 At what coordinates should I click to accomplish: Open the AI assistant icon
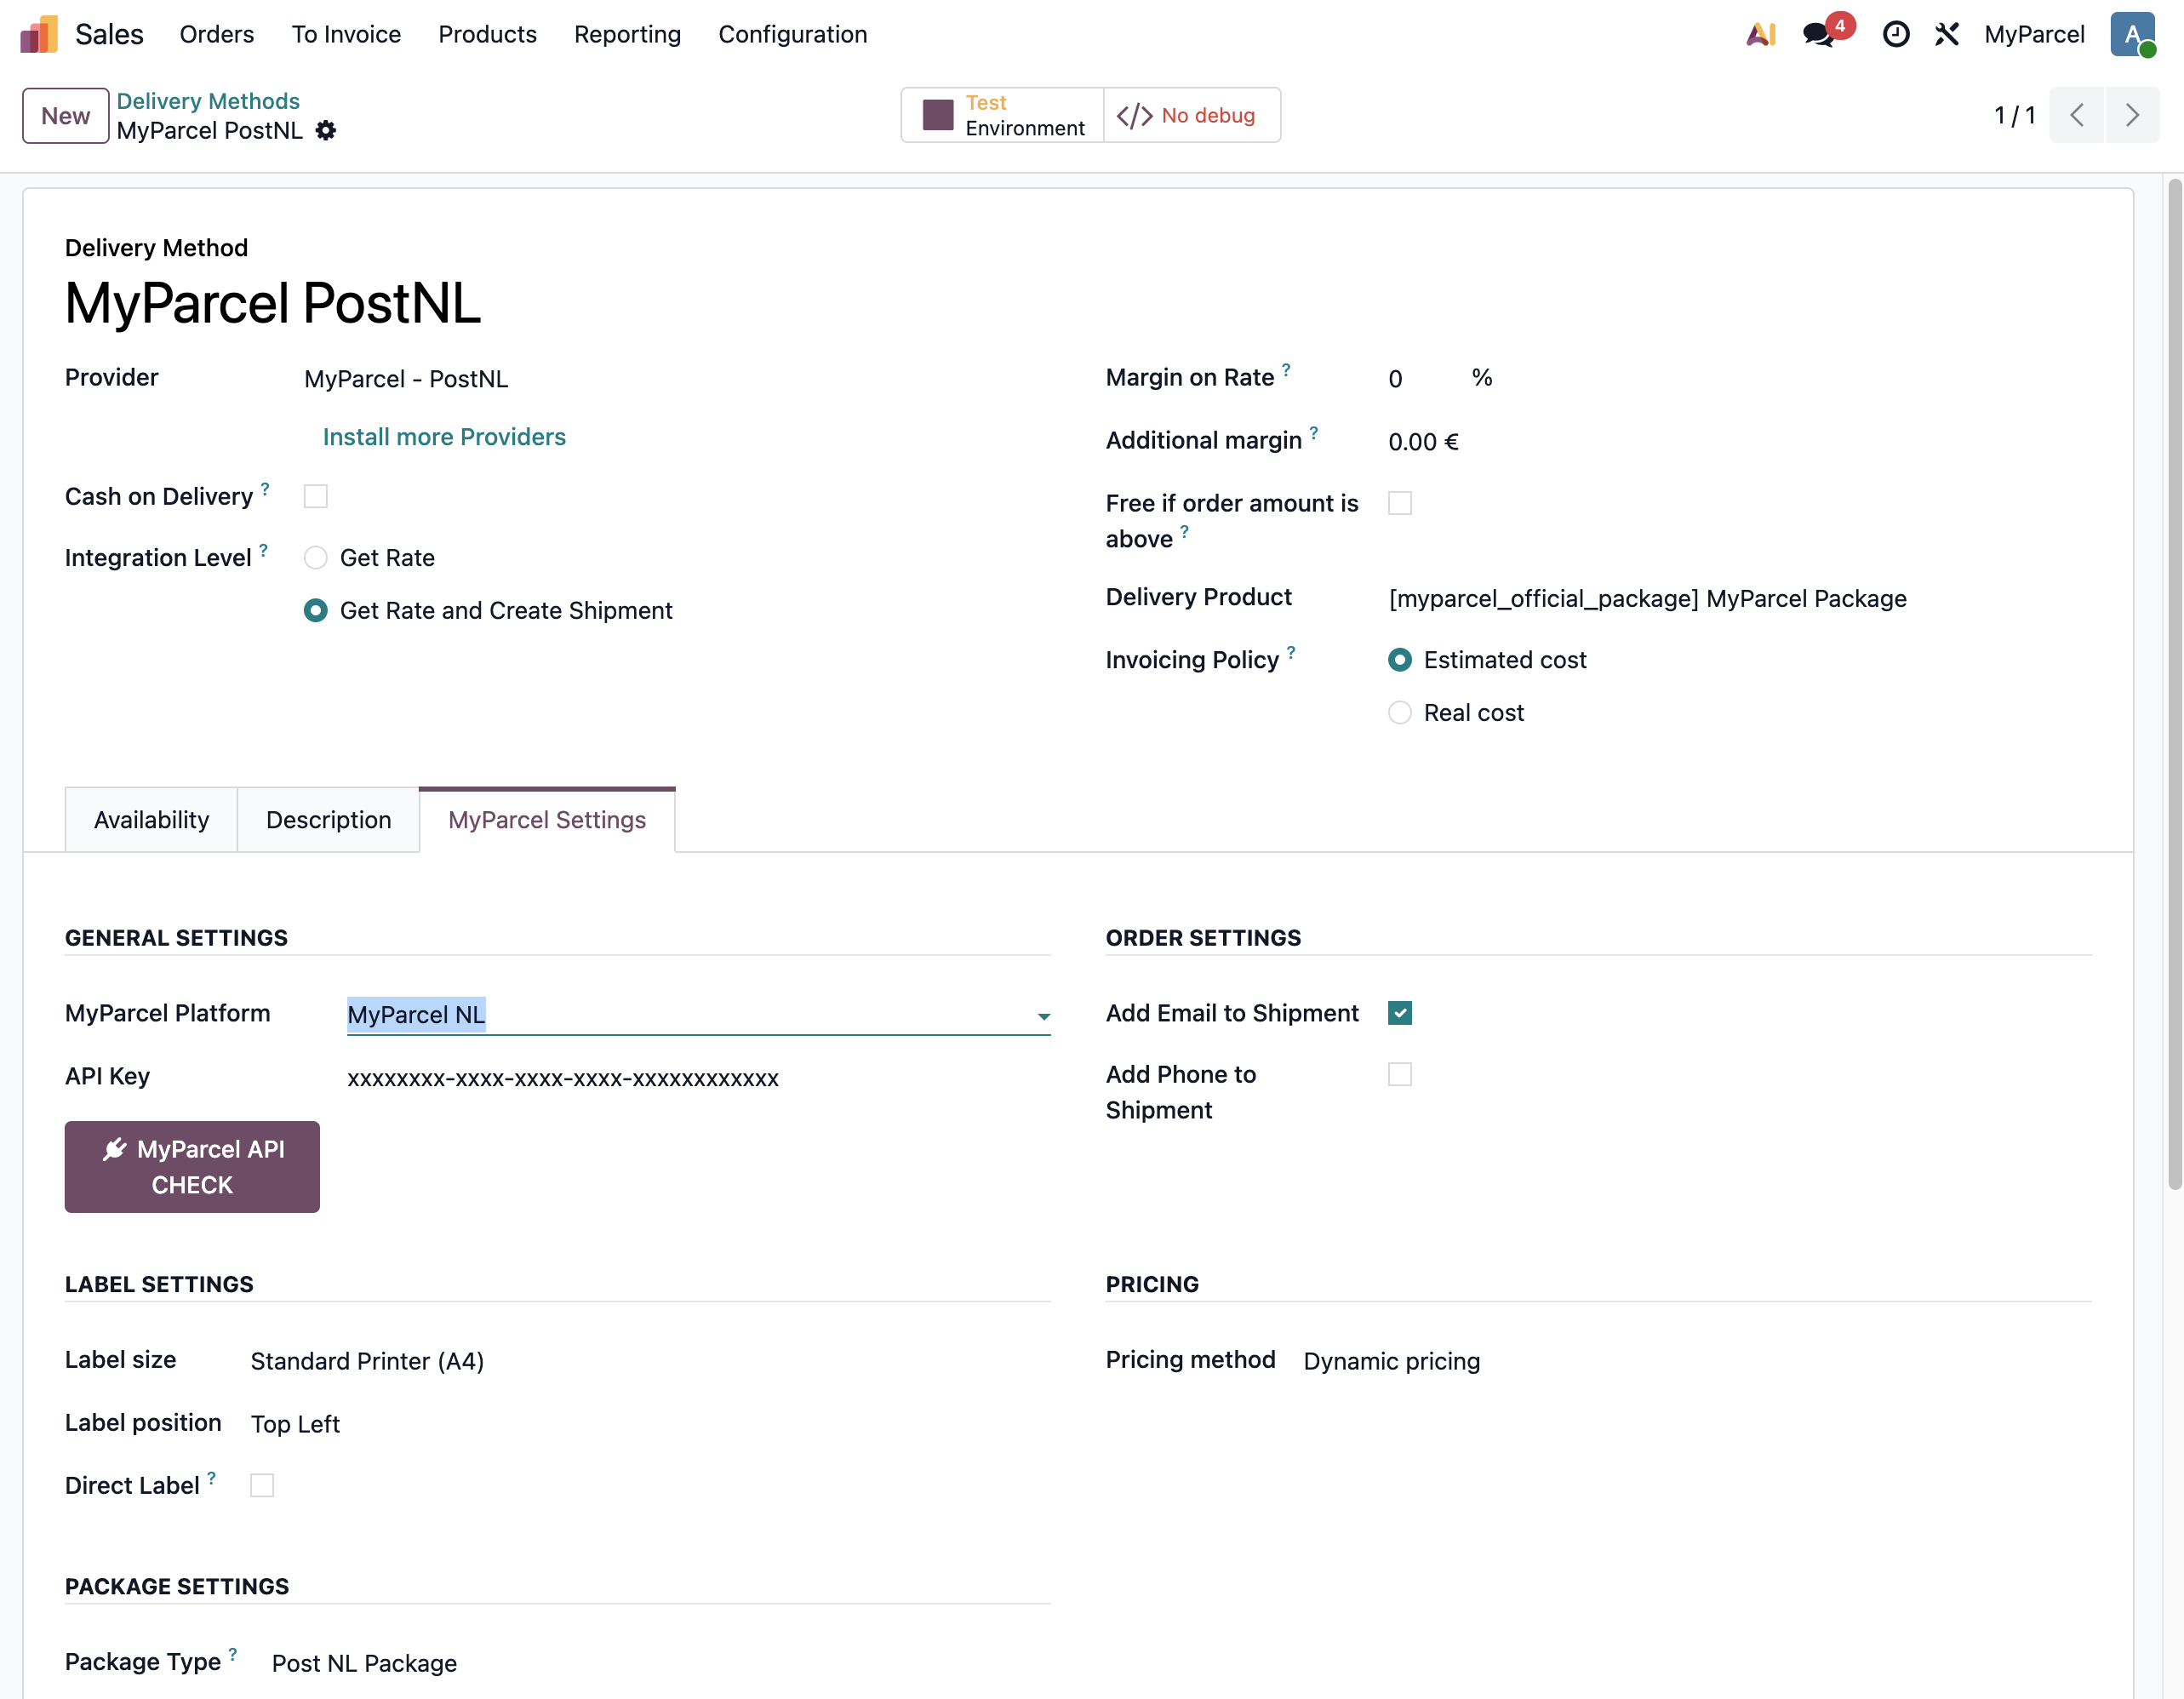click(x=1761, y=35)
